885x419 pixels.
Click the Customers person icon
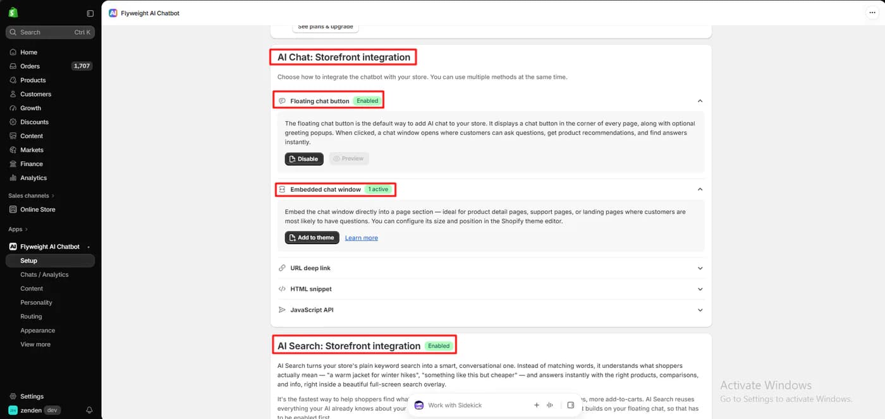(13, 94)
